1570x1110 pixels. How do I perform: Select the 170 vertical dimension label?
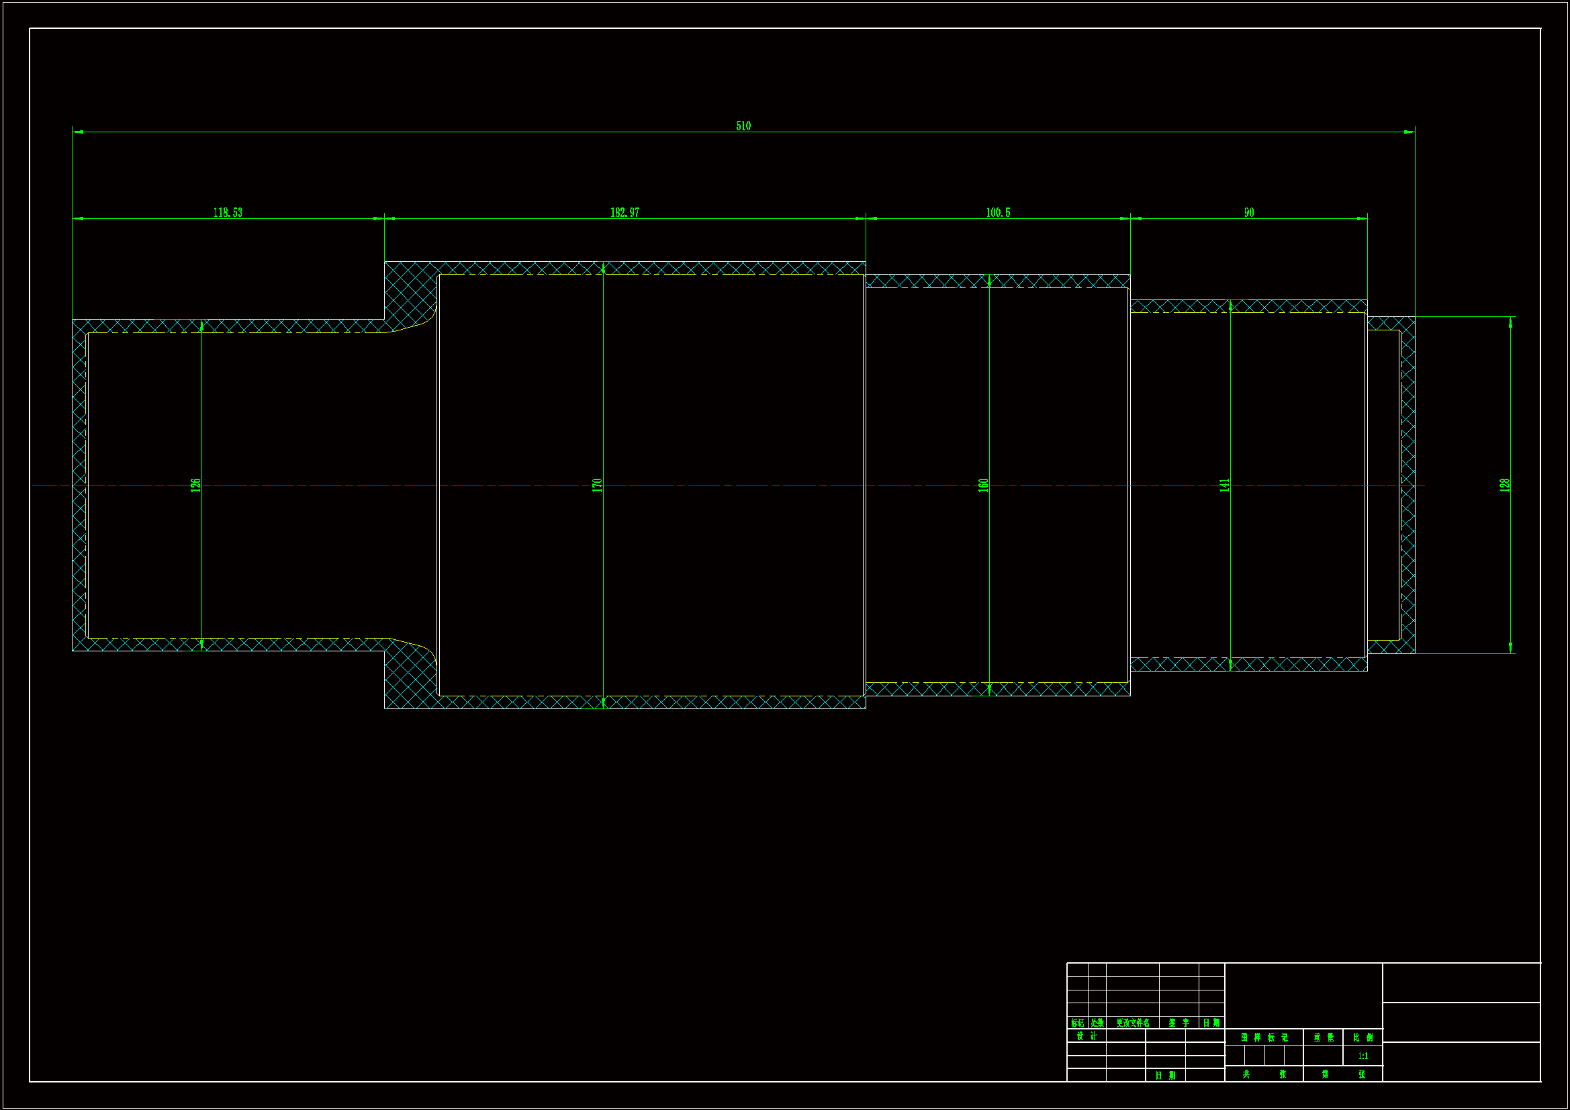click(x=597, y=485)
